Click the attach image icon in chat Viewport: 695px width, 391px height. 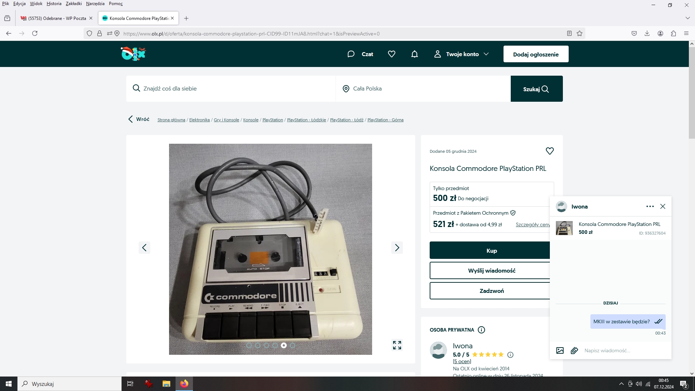[x=560, y=350]
